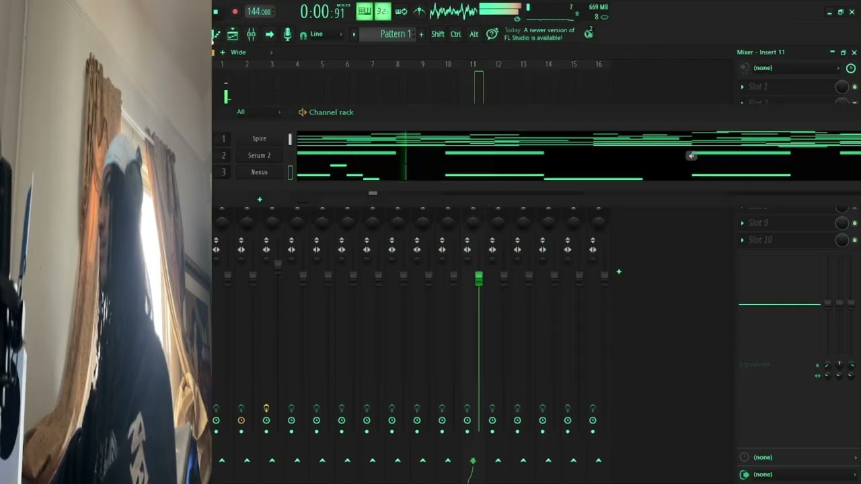Add a channel with the plus button
The width and height of the screenshot is (861, 484).
coord(260,199)
